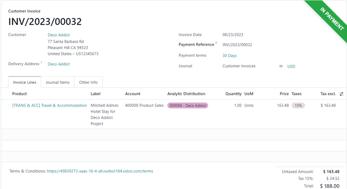Click the 77 Santa Barbara Rd address line
This screenshot has height=189, width=347.
(66, 42)
